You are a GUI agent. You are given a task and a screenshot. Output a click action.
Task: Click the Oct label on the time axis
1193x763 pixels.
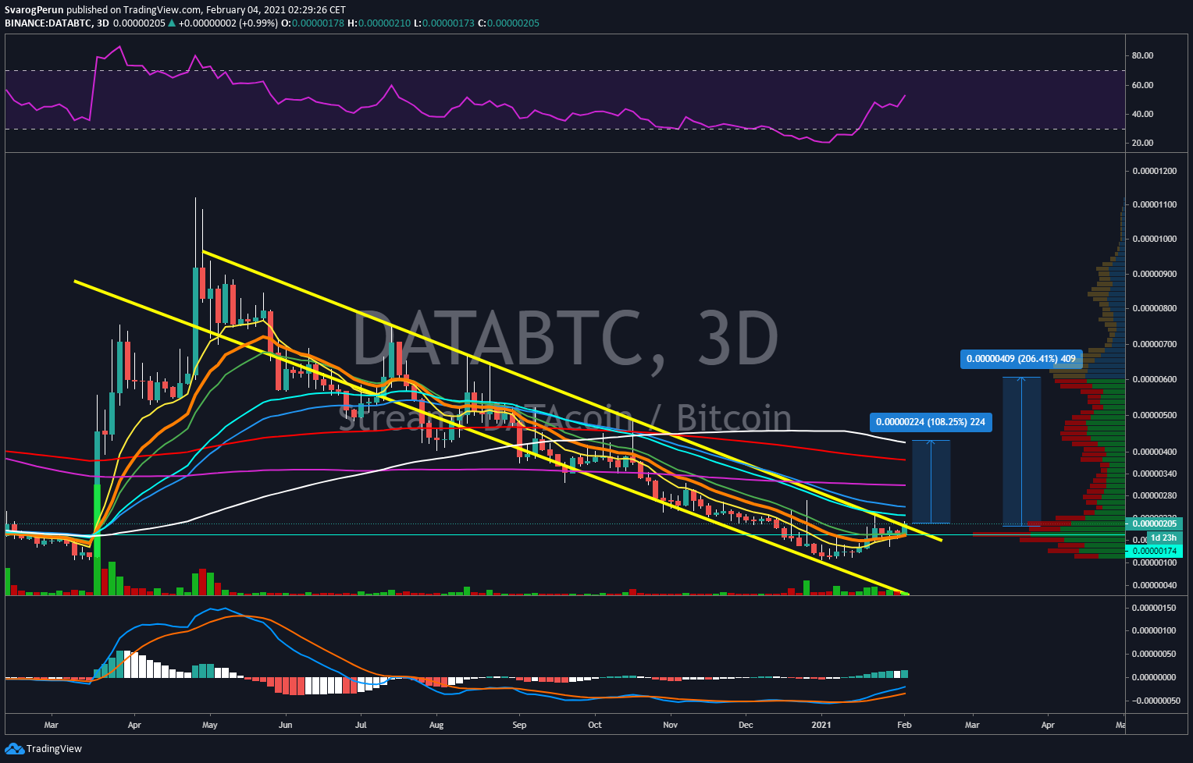595,725
